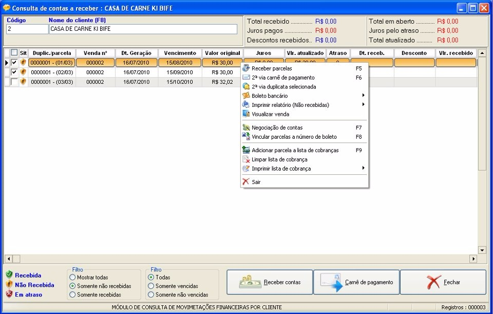Click the printer icon for Imprimir relatório
The height and width of the screenshot is (314, 493).
click(x=246, y=105)
